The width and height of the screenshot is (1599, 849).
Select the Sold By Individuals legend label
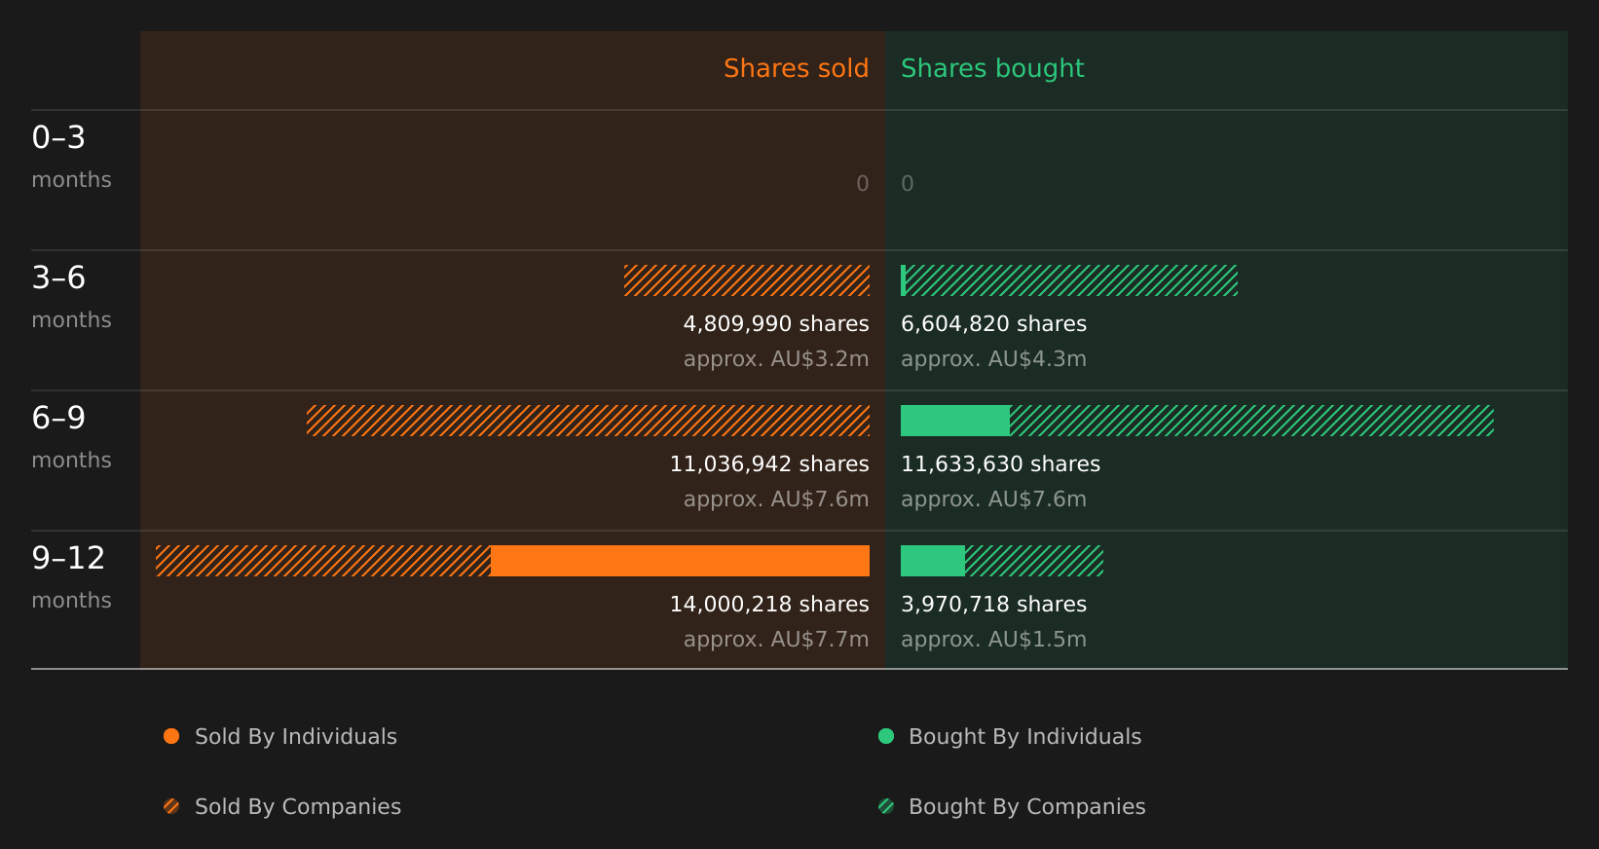click(x=296, y=737)
